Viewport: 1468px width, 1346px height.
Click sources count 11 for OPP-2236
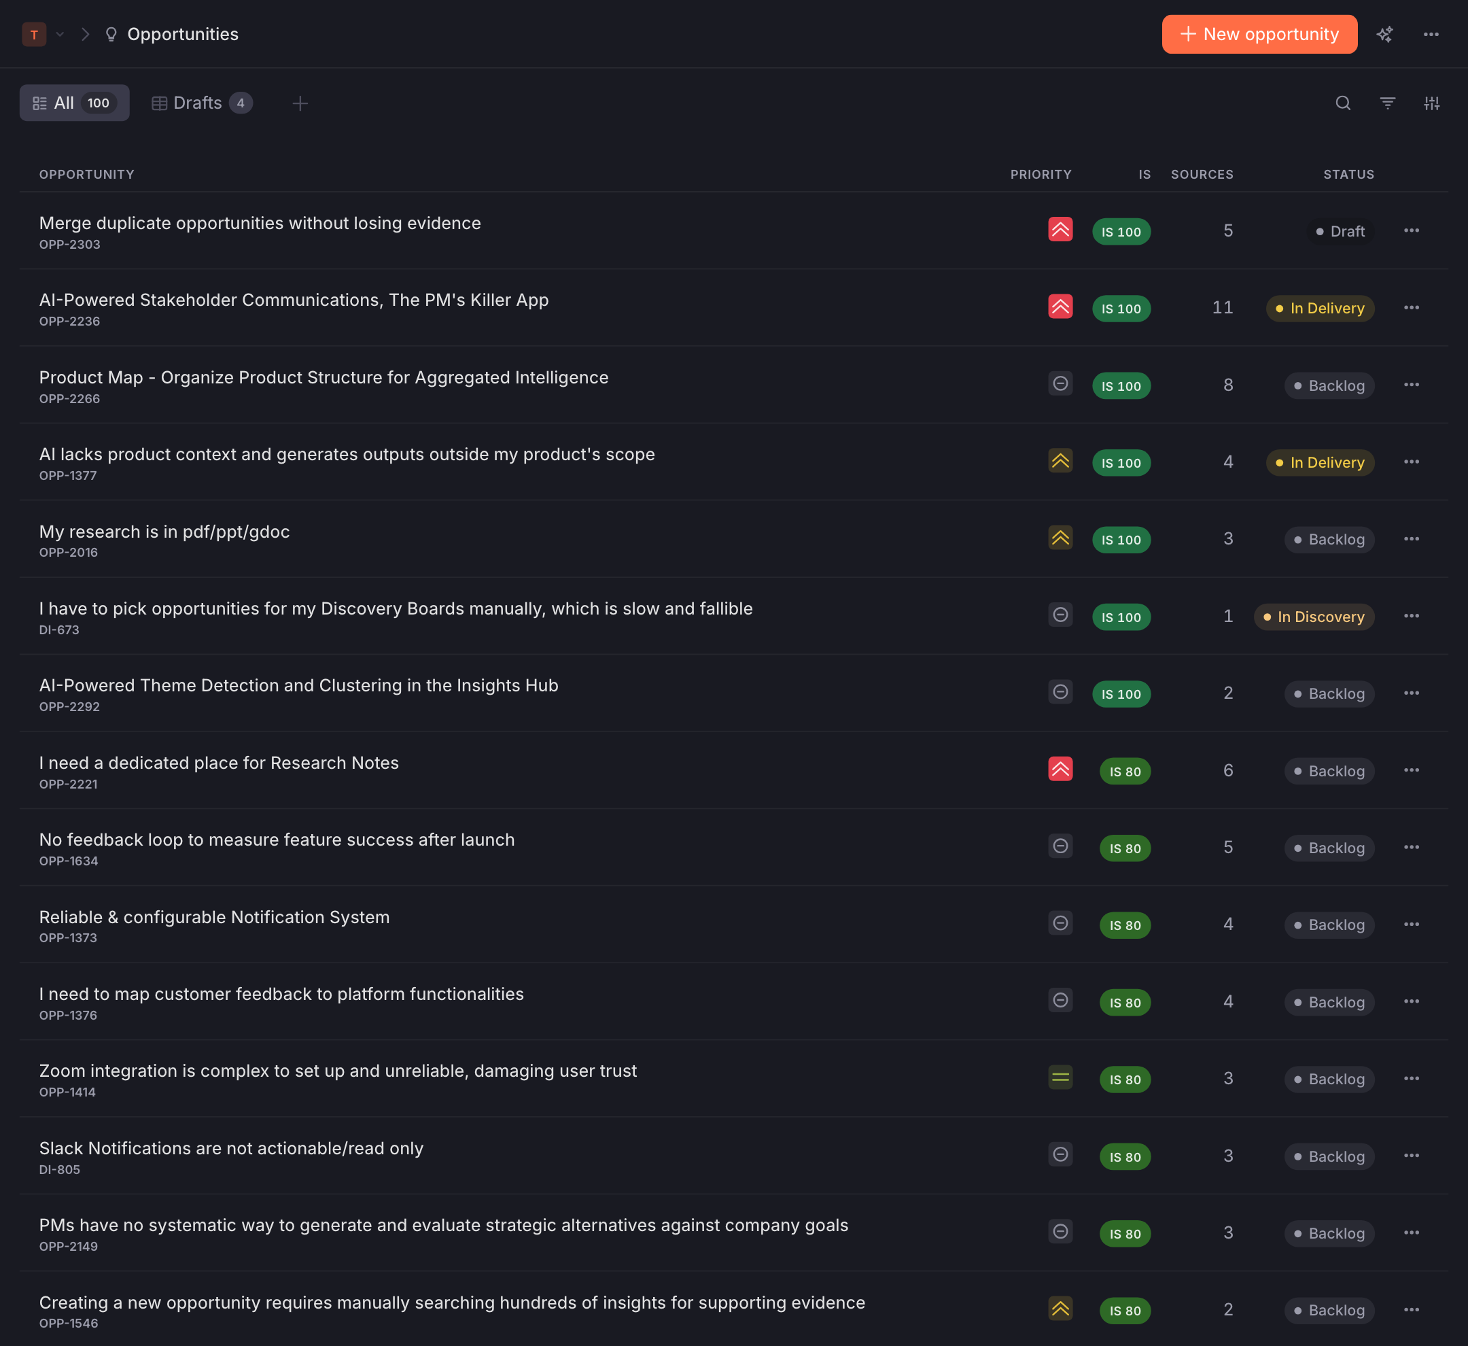coord(1222,307)
